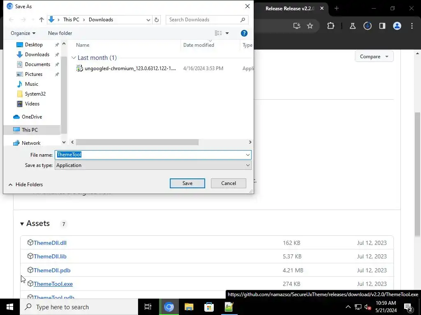The image size is (421, 315).
Task: Open the Compare dropdown on GitHub
Action: pos(374,57)
